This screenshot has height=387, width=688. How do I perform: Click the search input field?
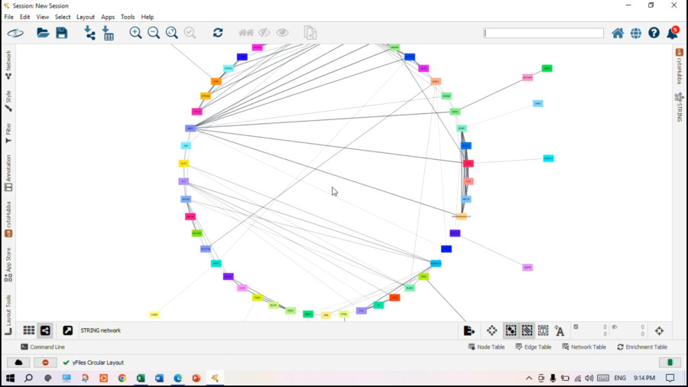(544, 33)
